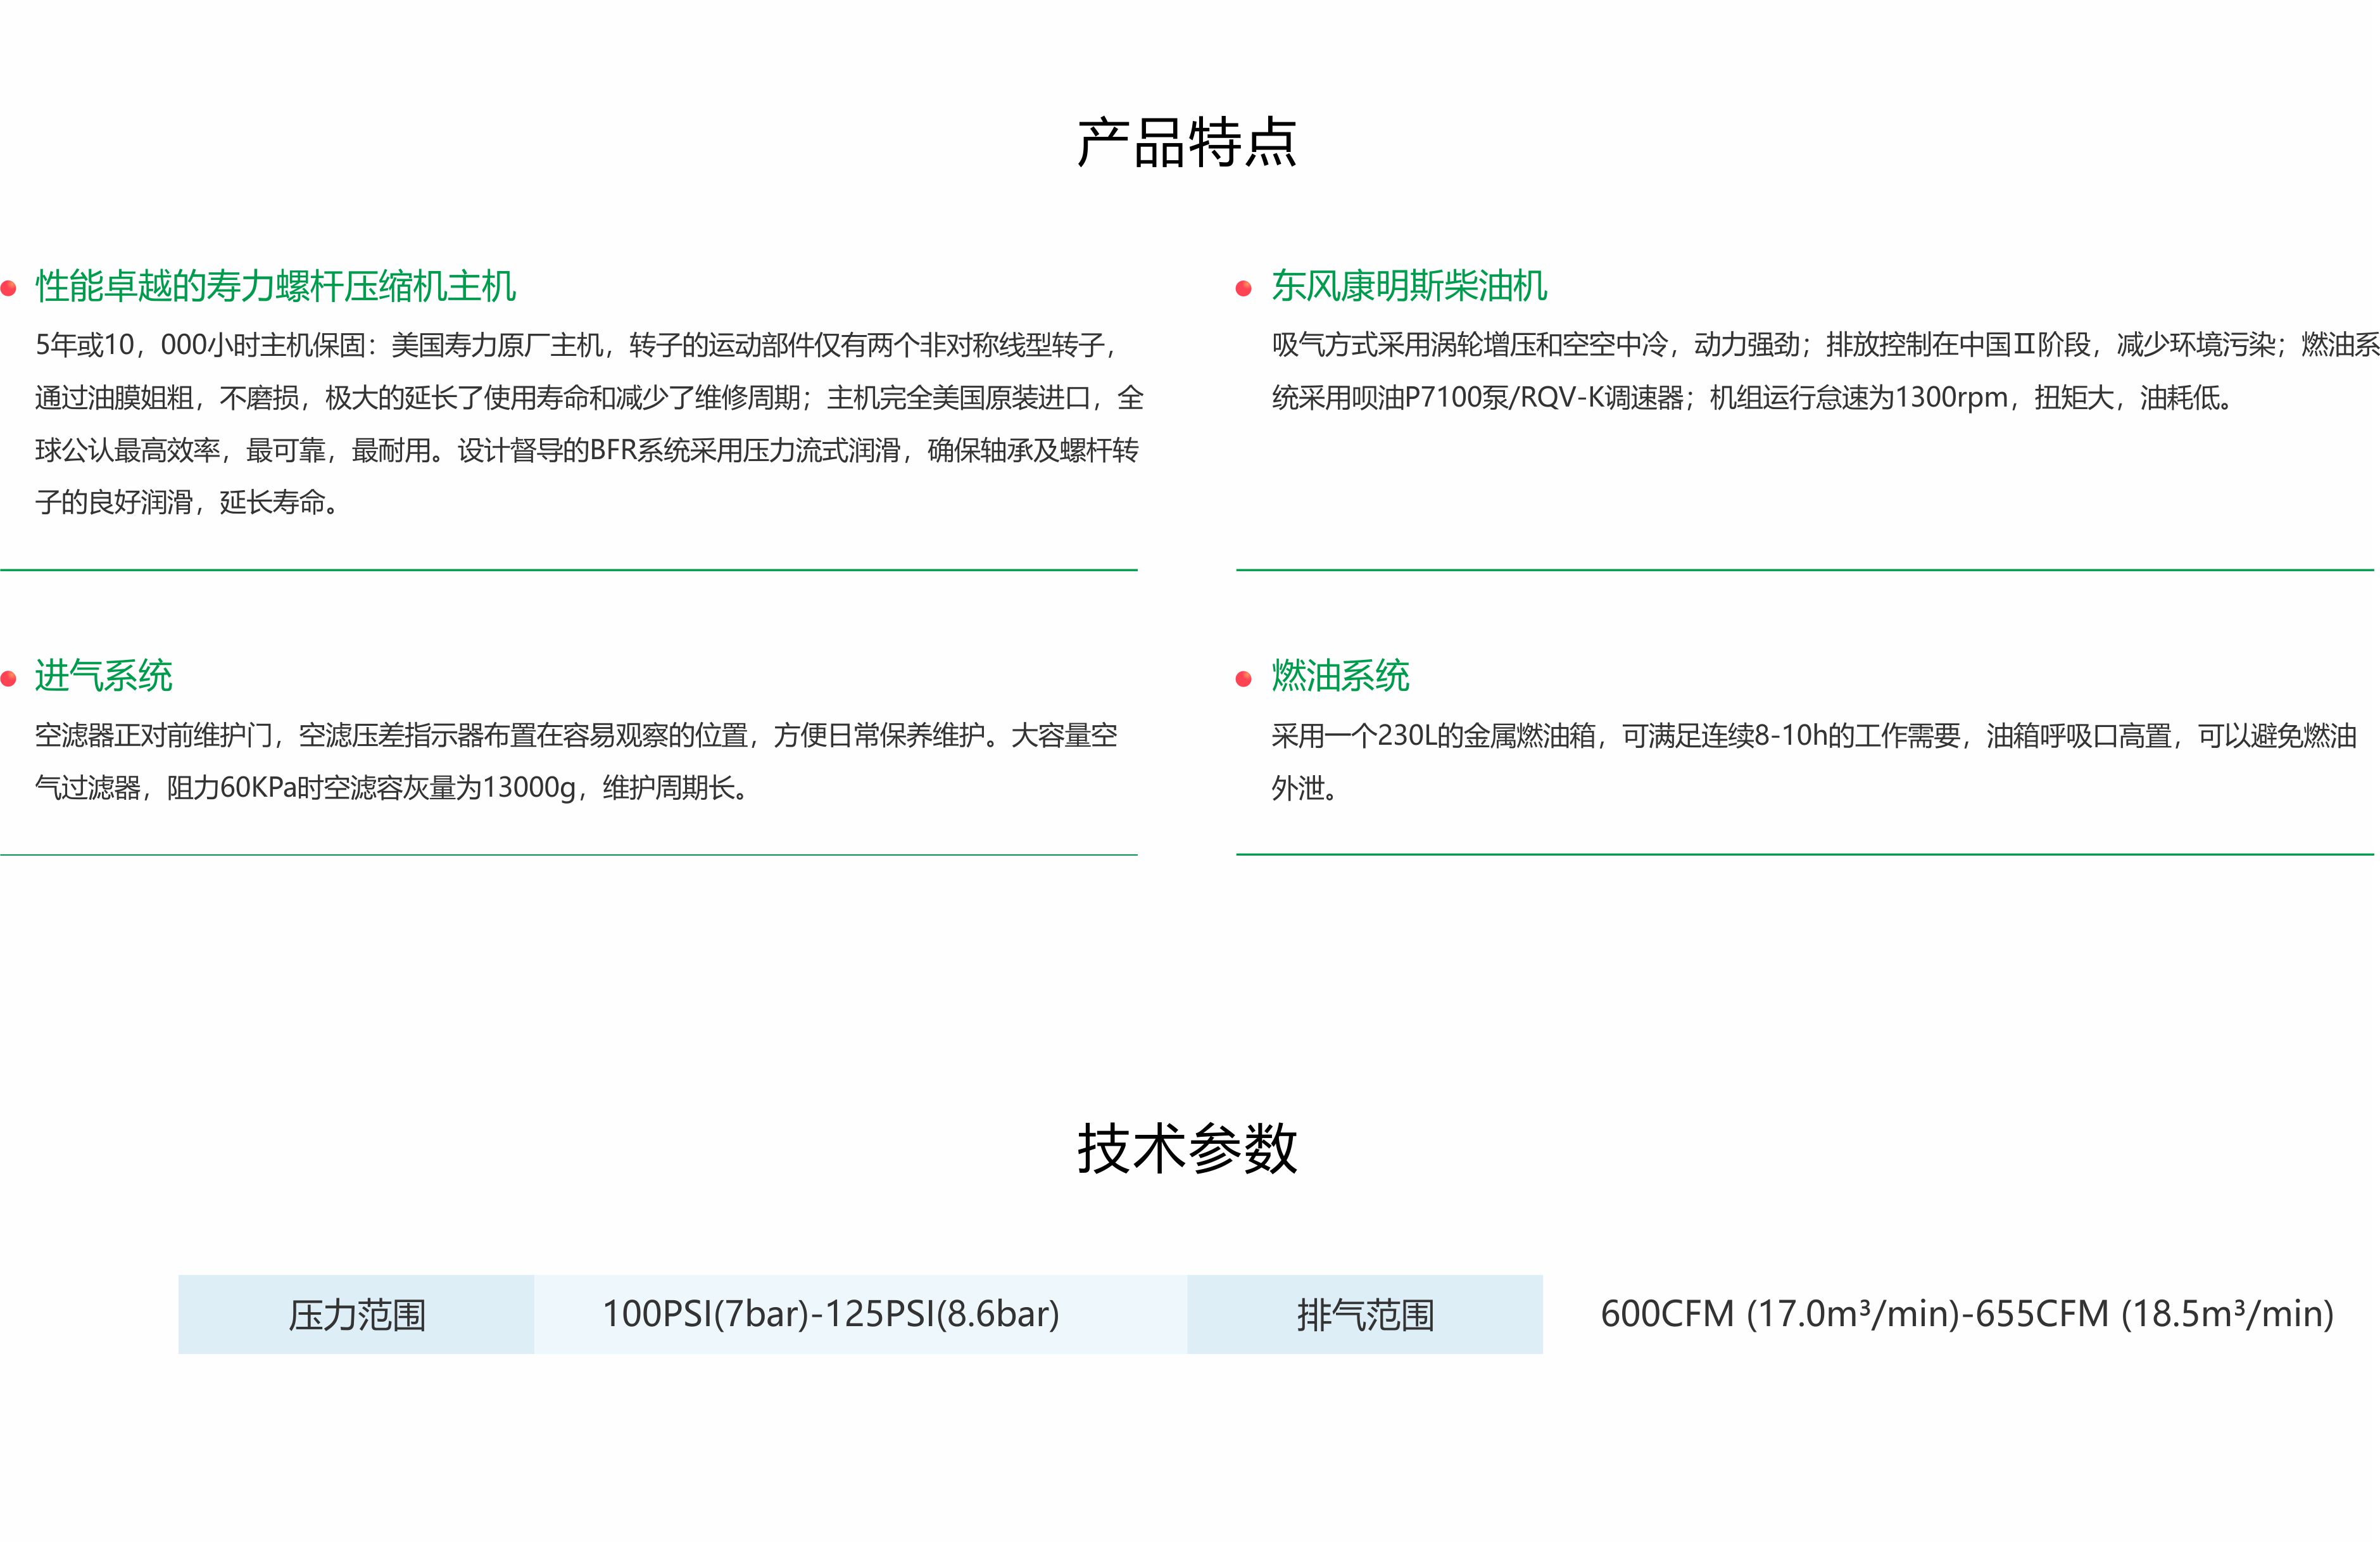2380x1544 pixels.
Task: Click the green divider under 进气系统 section
Action: tap(568, 855)
